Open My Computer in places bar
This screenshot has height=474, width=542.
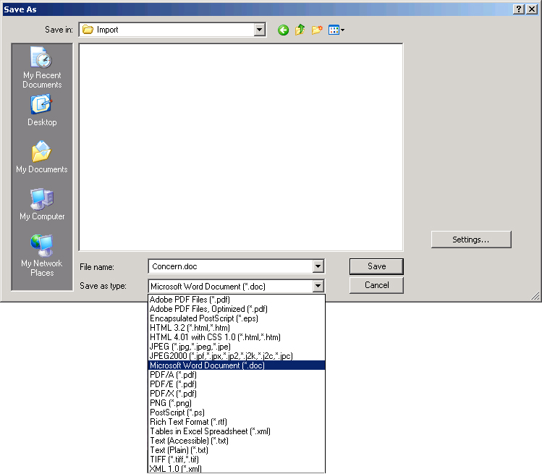pyautogui.click(x=42, y=204)
